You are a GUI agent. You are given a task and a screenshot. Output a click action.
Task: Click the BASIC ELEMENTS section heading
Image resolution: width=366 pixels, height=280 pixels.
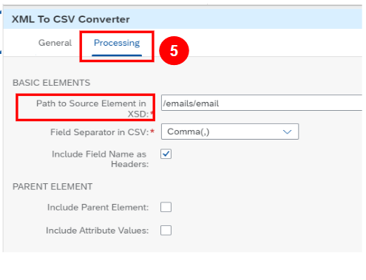click(51, 83)
